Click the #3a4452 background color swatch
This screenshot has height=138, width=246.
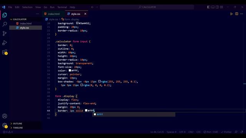click(x=77, y=23)
